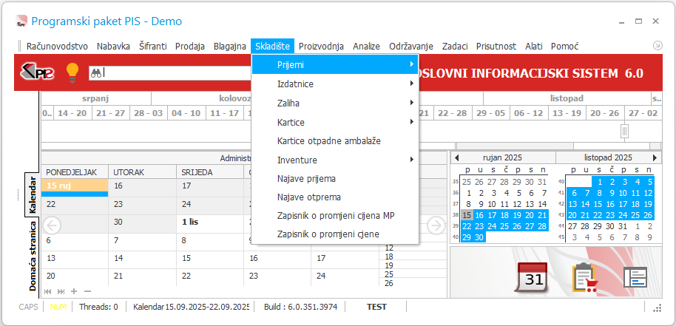Viewport: 676px width, 326px height.
Task: Jump to first record navigation icon
Action: 47,291
